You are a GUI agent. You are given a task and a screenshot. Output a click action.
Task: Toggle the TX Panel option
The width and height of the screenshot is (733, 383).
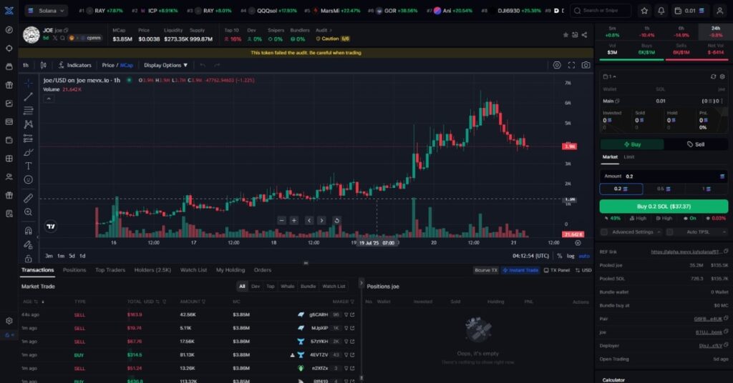[557, 270]
